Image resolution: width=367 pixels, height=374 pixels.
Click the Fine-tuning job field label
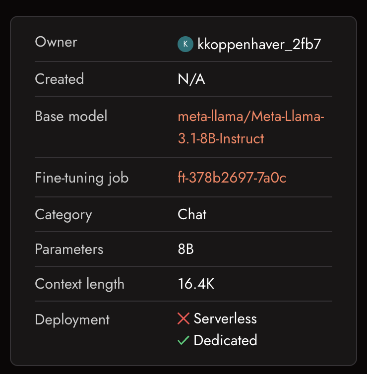coord(82,178)
